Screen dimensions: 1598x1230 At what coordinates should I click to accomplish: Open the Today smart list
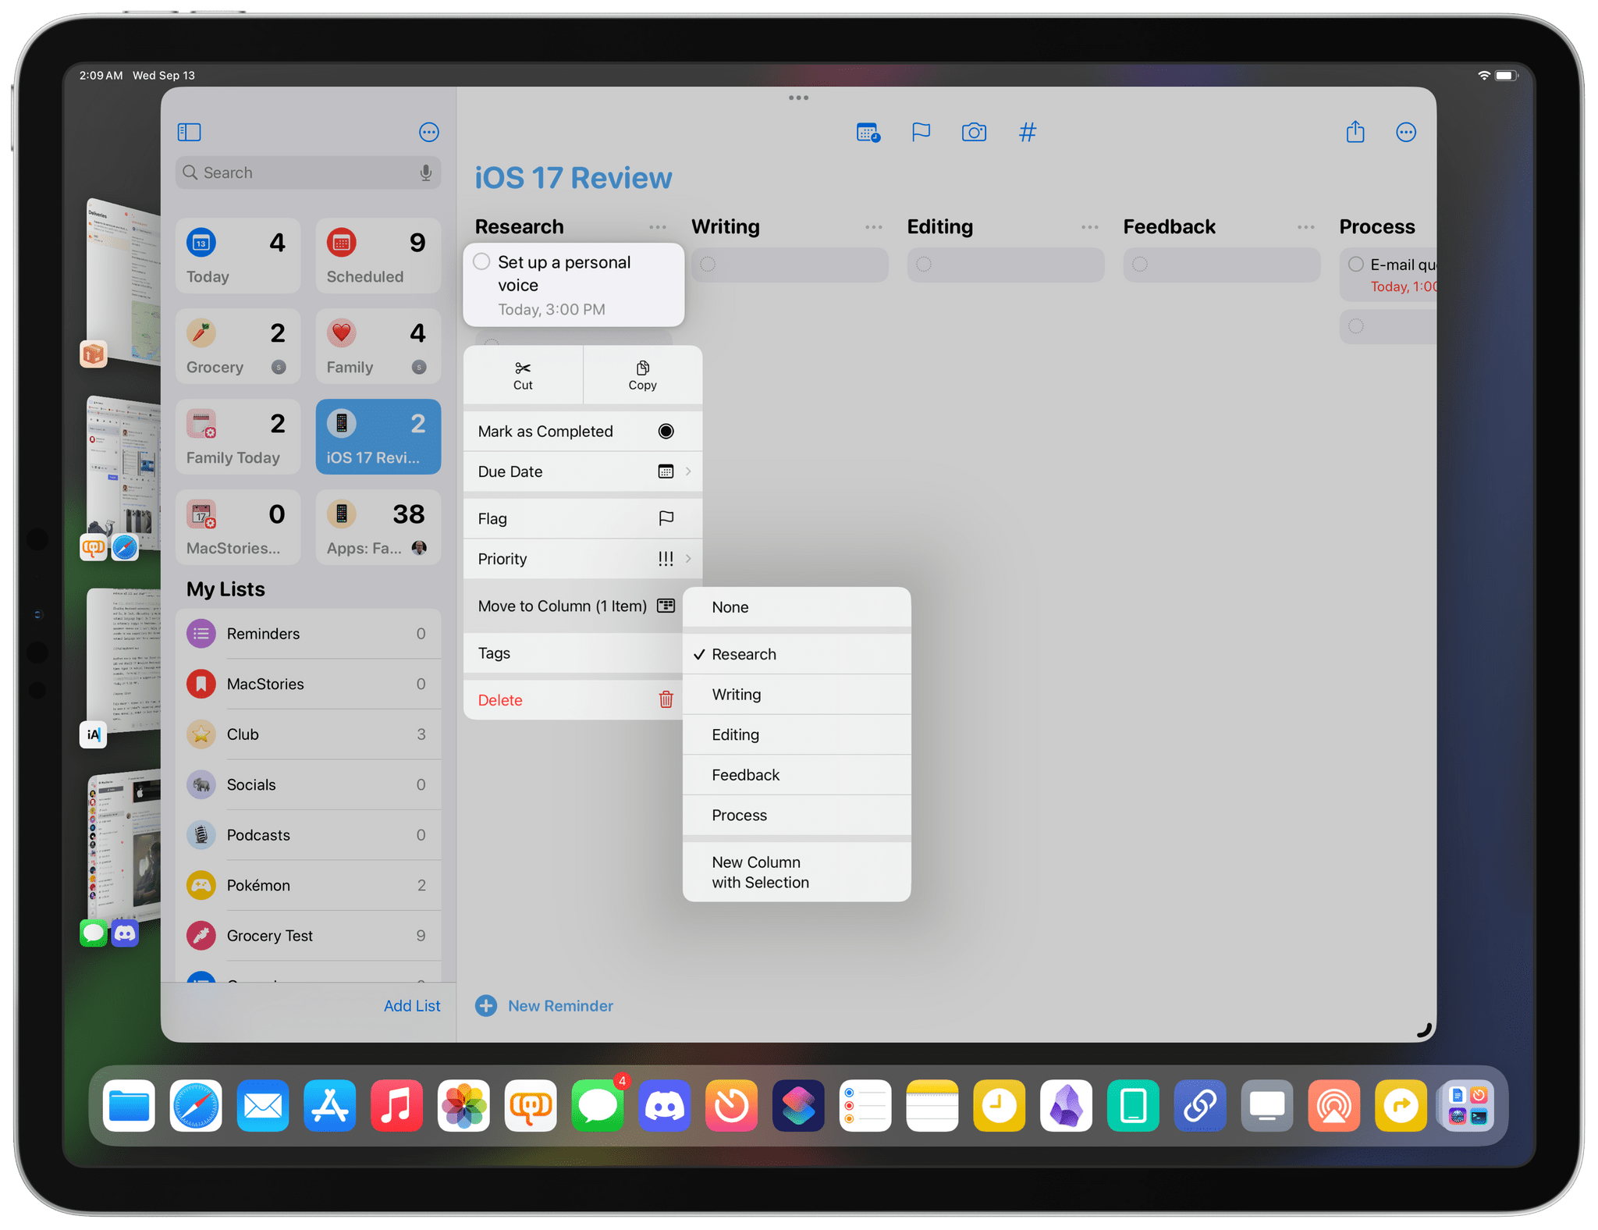pyautogui.click(x=238, y=256)
